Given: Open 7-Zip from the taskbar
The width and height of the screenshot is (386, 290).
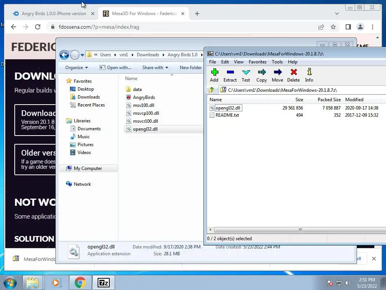Looking at the screenshot, I should click(x=103, y=282).
